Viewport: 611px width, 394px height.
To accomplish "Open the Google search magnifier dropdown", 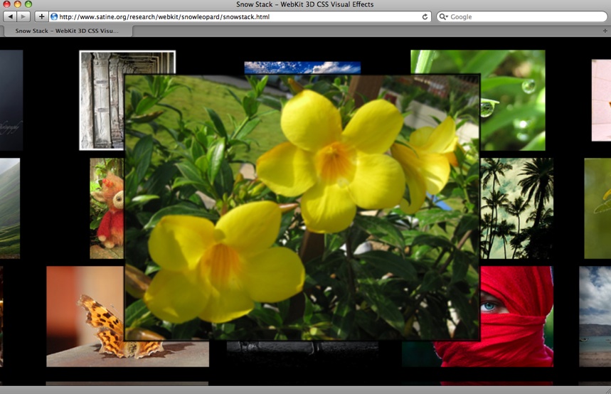I will [x=443, y=17].
